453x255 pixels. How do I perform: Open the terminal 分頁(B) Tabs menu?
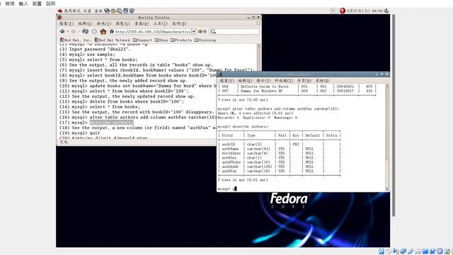(x=304, y=81)
